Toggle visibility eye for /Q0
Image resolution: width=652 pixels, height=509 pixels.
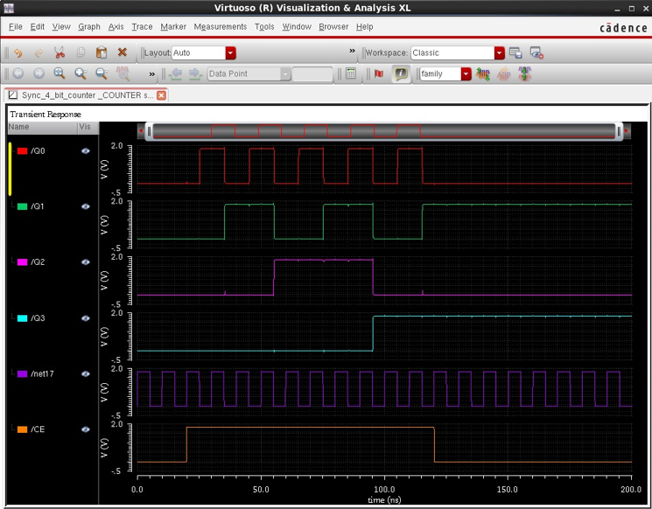coord(86,150)
